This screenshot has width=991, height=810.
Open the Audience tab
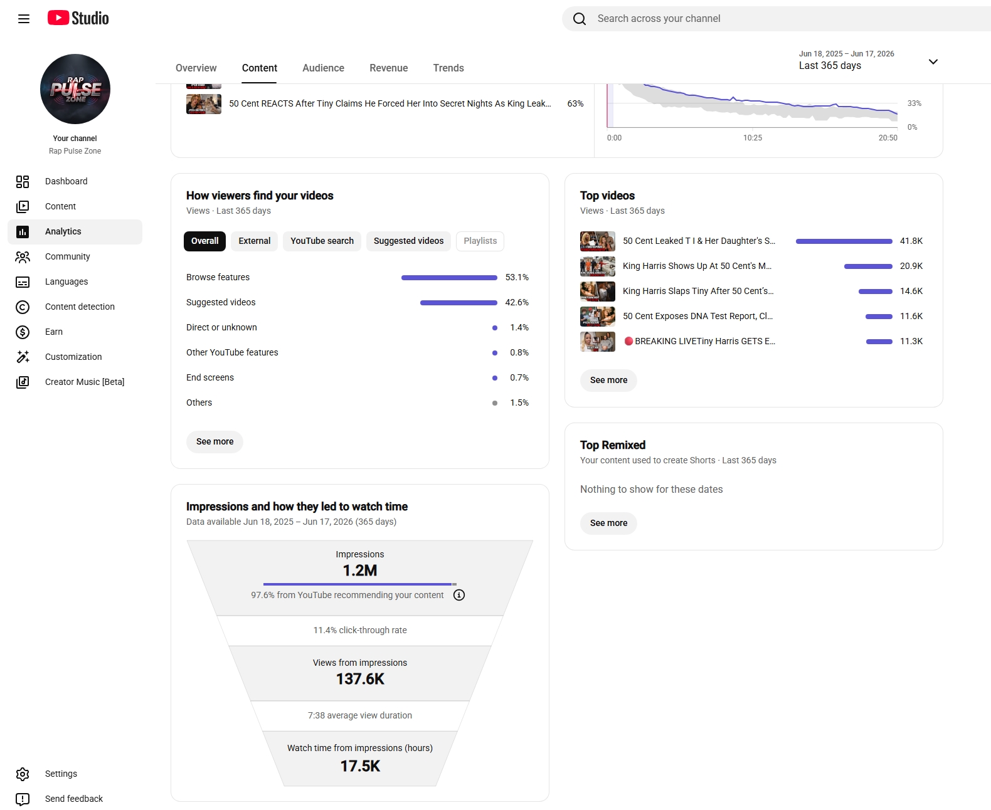[x=323, y=68]
